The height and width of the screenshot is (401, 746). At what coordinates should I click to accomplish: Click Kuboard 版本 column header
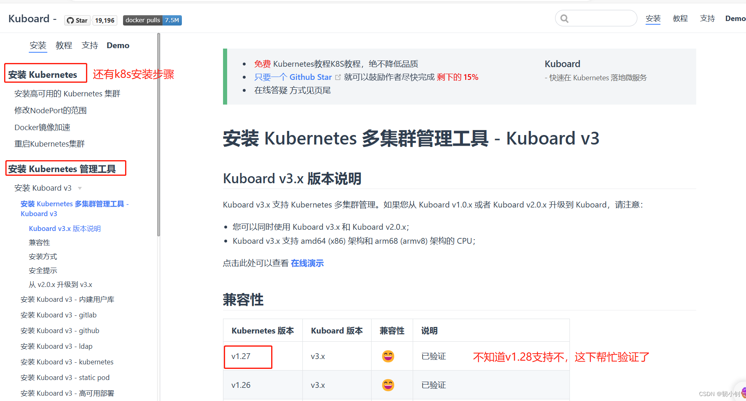(x=337, y=331)
